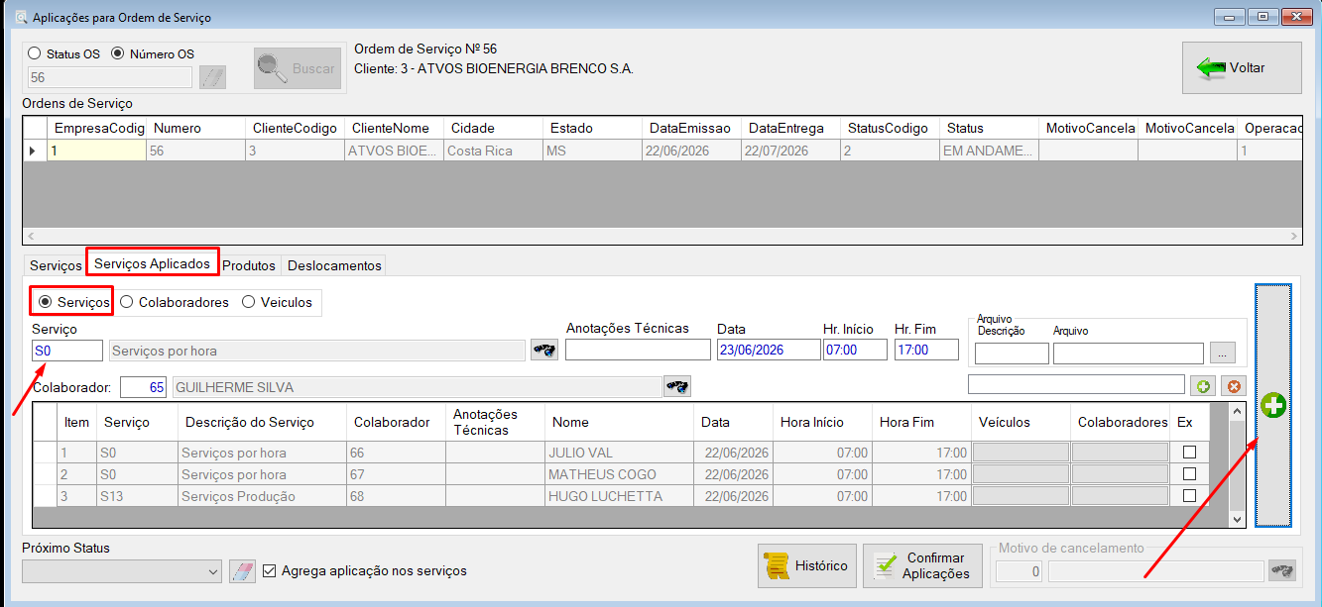
Task: Click the Arquivo Descrição input field
Action: coord(1012,354)
